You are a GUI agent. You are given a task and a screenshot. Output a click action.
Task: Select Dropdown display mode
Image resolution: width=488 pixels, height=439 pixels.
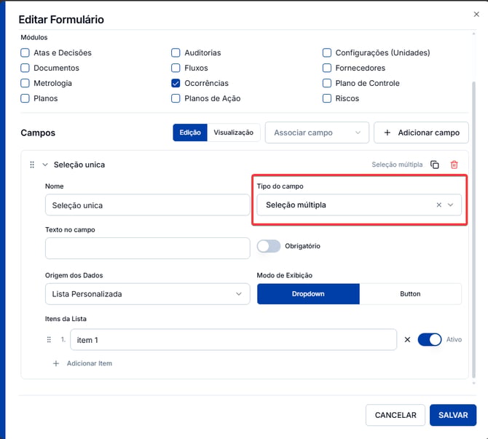click(x=308, y=293)
